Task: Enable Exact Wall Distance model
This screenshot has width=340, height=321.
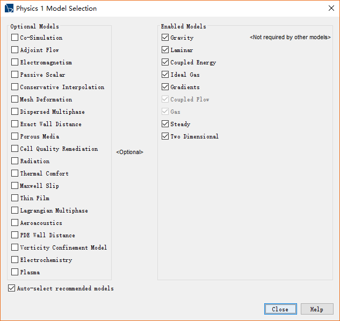Action: pos(15,124)
